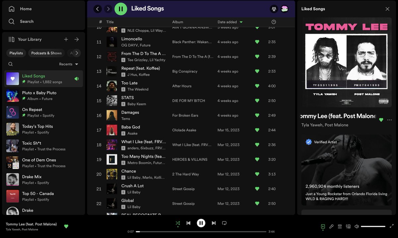Open Liked Songs playlist in library
This screenshot has height=238, width=398.
pos(43,79)
